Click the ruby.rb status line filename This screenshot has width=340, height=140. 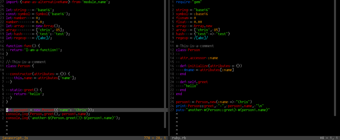pos(179,138)
